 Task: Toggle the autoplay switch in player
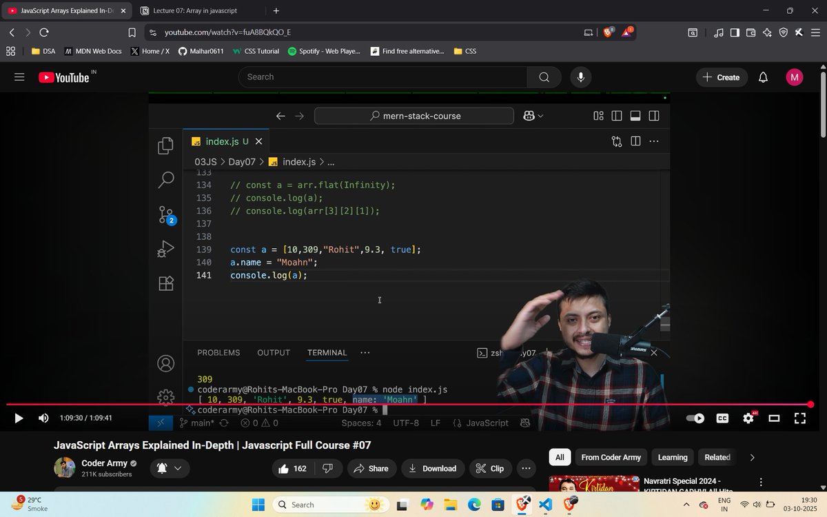coord(696,418)
